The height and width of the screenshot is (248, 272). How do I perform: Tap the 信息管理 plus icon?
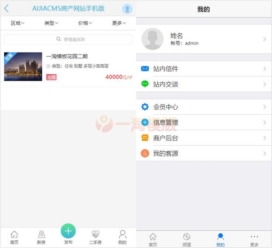click(145, 122)
